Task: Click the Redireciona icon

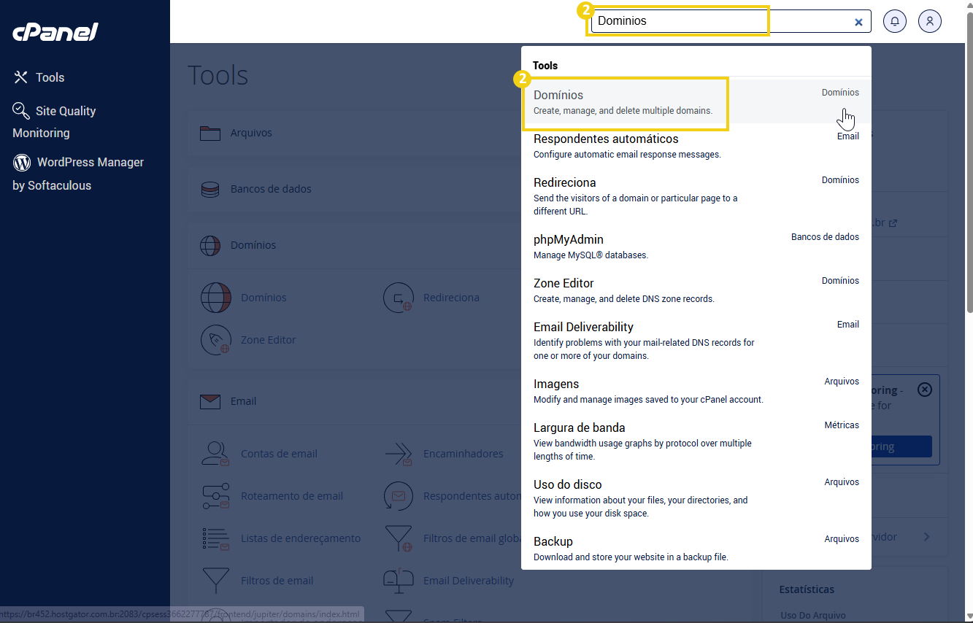Action: [399, 298]
